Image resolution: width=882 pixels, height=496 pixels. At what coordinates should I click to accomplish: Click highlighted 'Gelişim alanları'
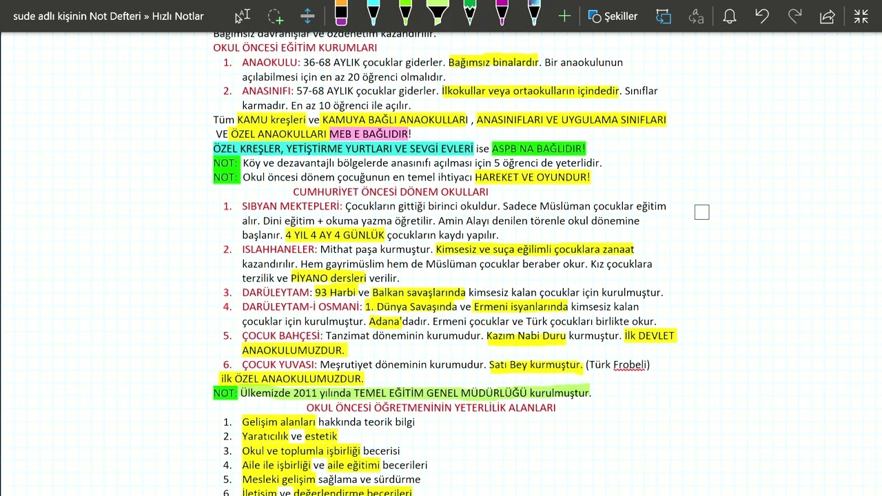click(278, 422)
